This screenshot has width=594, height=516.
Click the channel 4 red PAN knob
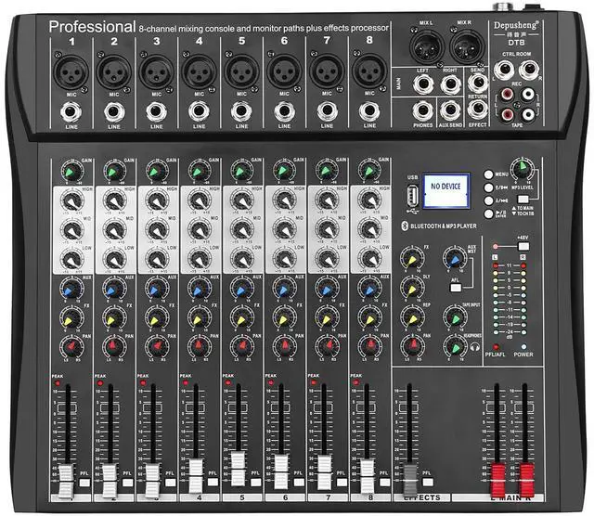click(200, 345)
